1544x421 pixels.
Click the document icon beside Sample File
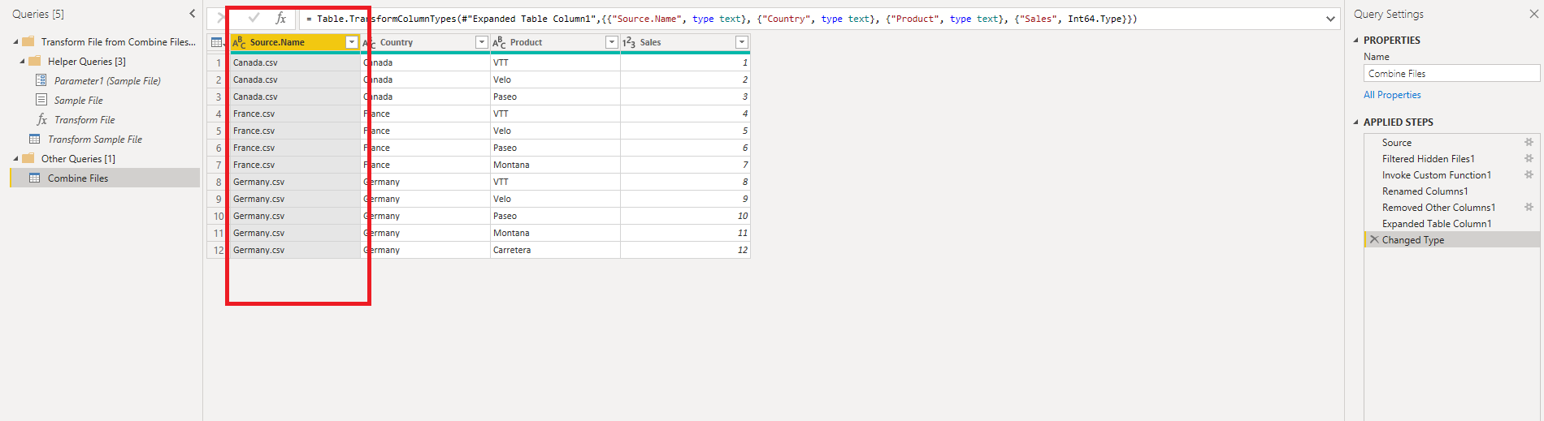coord(41,100)
